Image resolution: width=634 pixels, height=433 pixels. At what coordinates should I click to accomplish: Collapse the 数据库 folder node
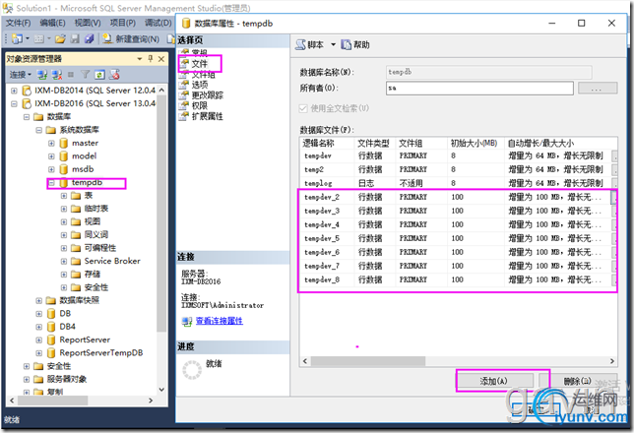pyautogui.click(x=27, y=117)
